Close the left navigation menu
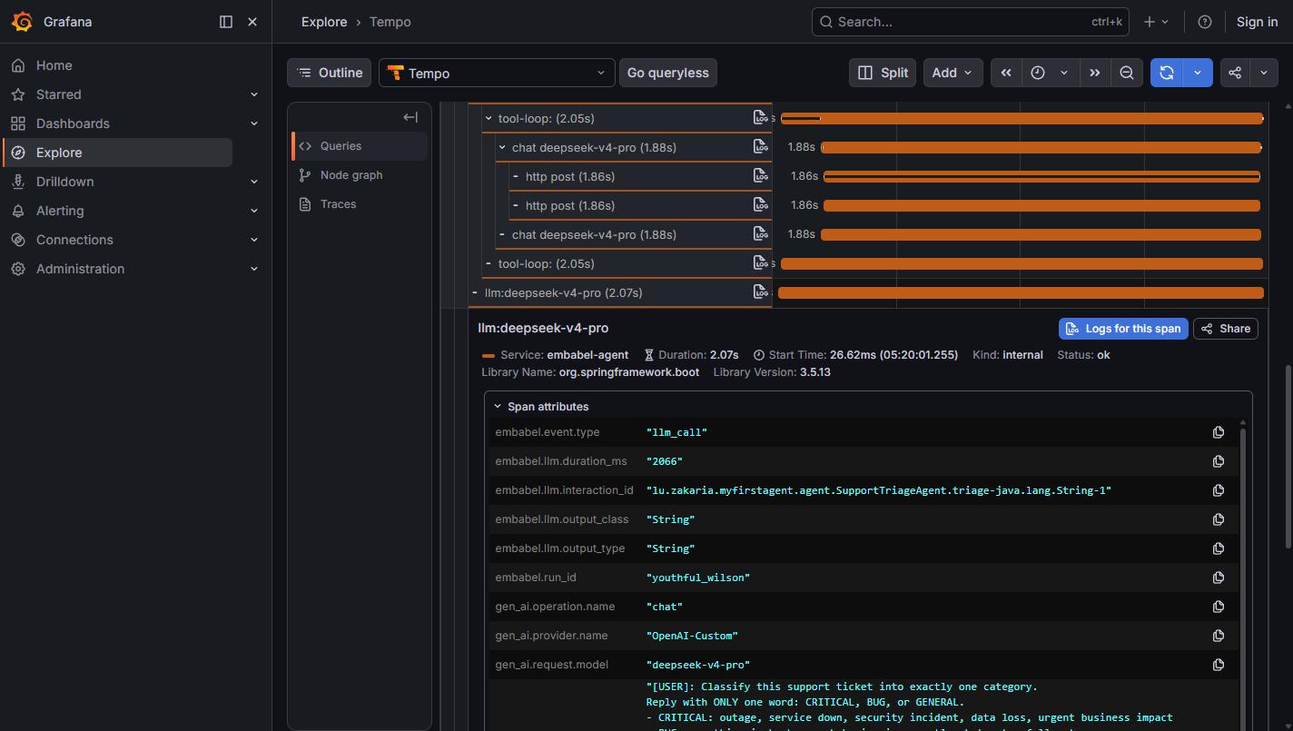 click(252, 22)
